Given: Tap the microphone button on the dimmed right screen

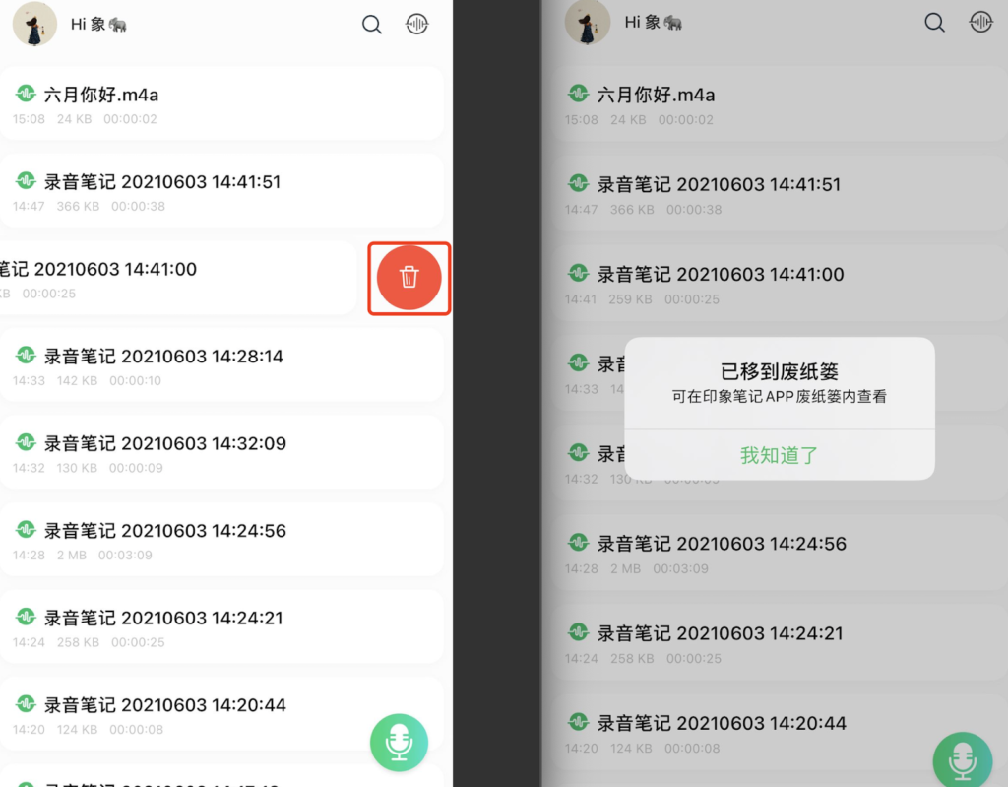Looking at the screenshot, I should click(962, 760).
